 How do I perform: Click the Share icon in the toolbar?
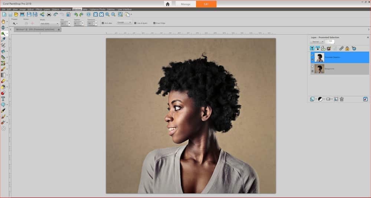[42, 14]
